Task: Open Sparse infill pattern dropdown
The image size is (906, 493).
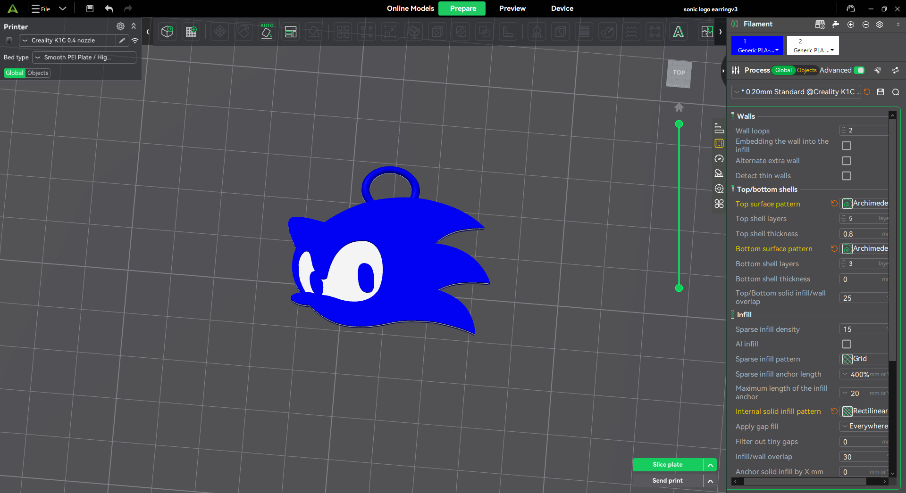Action: click(x=865, y=359)
